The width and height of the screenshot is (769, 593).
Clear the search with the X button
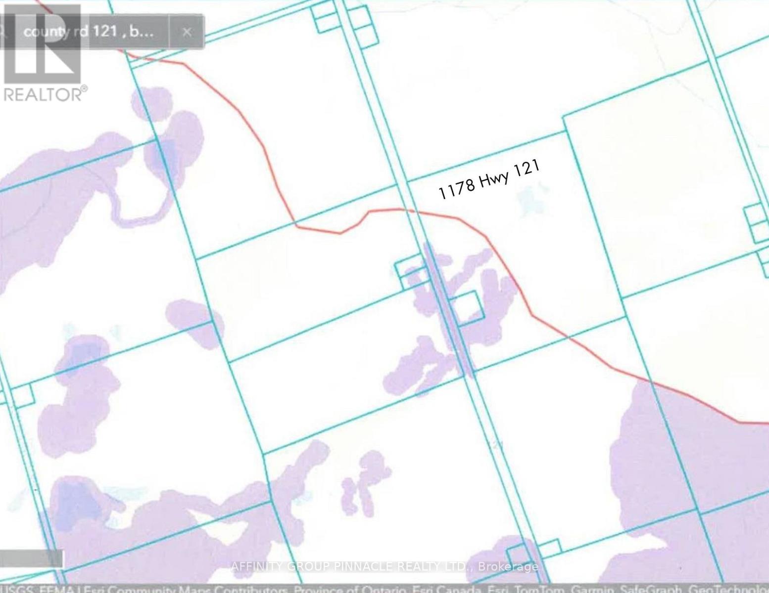(187, 32)
